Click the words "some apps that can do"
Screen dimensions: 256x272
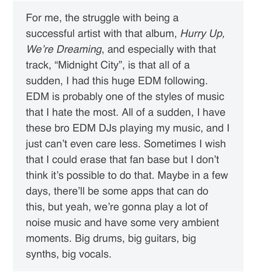(x=156, y=191)
